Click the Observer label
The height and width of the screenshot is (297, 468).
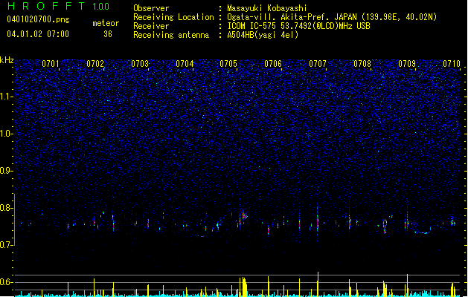pyautogui.click(x=151, y=8)
